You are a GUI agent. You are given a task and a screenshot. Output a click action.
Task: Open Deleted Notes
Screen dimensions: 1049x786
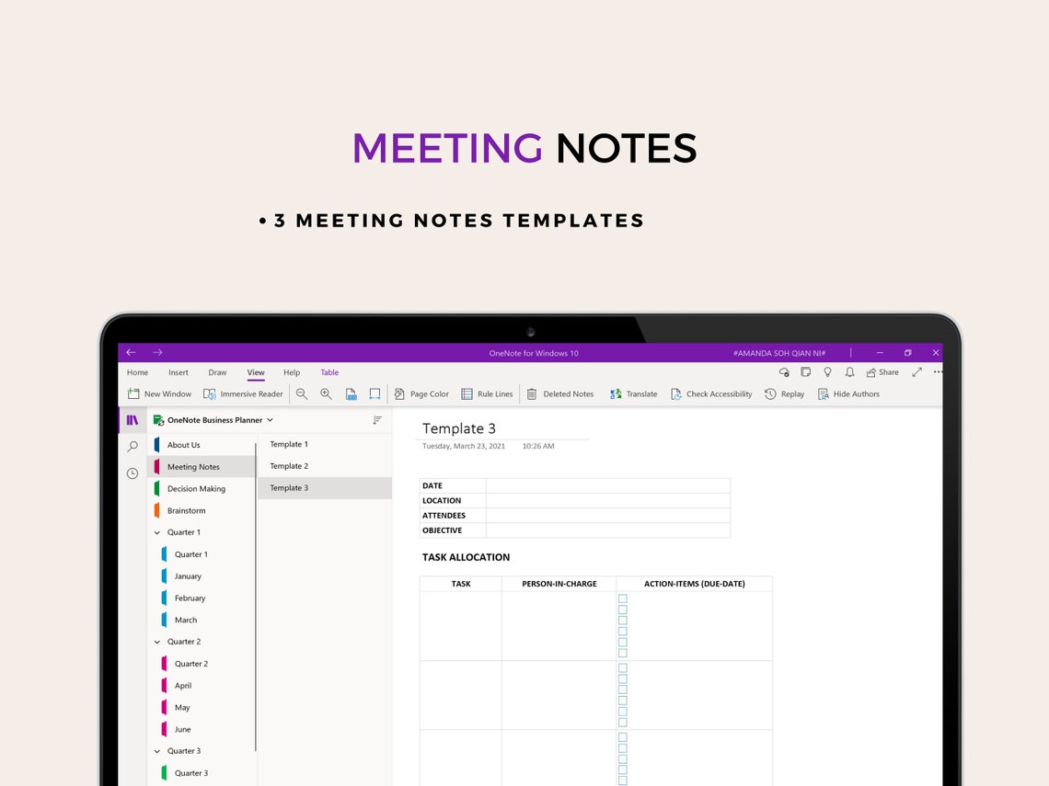click(x=561, y=393)
